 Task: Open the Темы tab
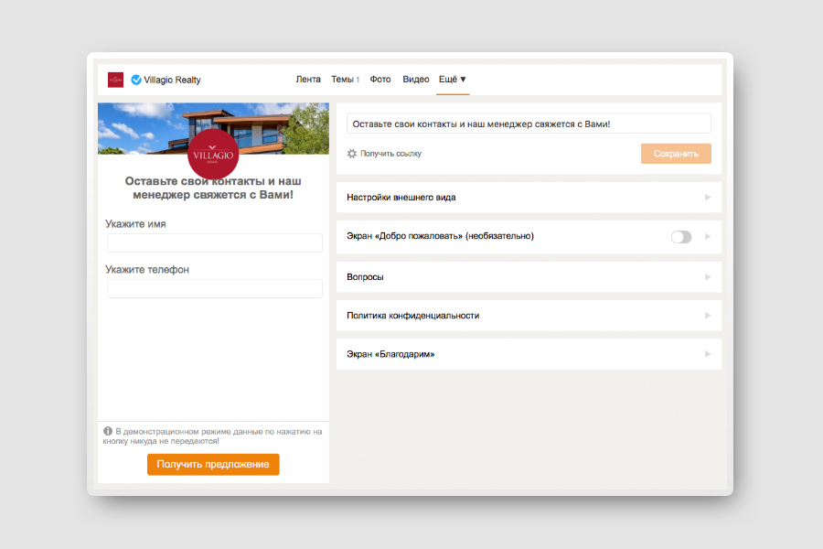click(345, 80)
